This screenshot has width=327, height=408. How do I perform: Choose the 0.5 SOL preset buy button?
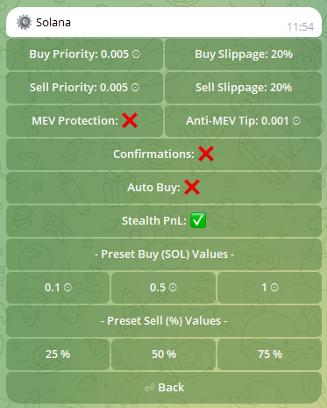[x=163, y=288]
